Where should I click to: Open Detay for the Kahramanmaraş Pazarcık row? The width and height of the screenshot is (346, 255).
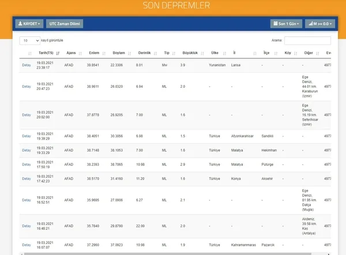point(27,245)
